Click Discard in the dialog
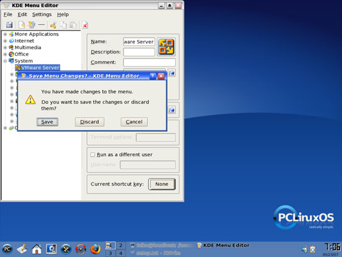342x257 pixels. point(90,122)
